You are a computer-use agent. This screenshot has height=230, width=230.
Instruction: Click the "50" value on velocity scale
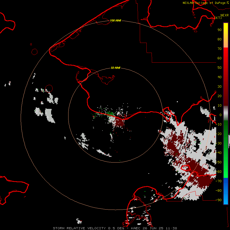click(x=220, y=68)
